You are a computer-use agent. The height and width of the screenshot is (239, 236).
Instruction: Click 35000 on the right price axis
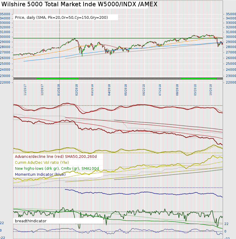point(231,14)
